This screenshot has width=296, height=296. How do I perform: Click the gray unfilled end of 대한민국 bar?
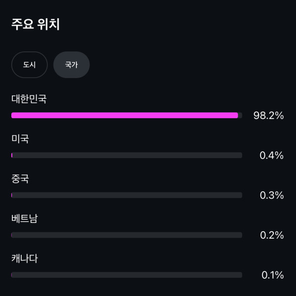(240, 115)
